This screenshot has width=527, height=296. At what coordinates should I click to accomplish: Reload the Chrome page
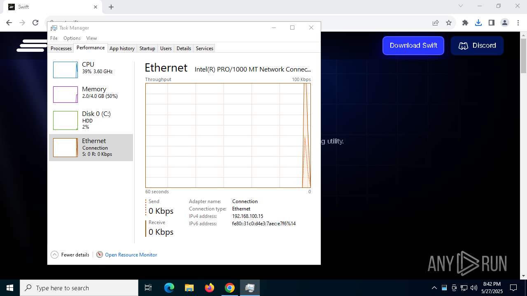pos(35,23)
